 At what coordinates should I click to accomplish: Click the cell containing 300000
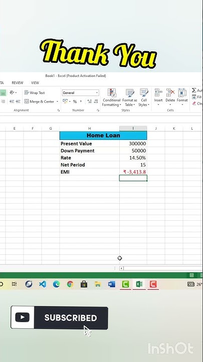(x=133, y=143)
